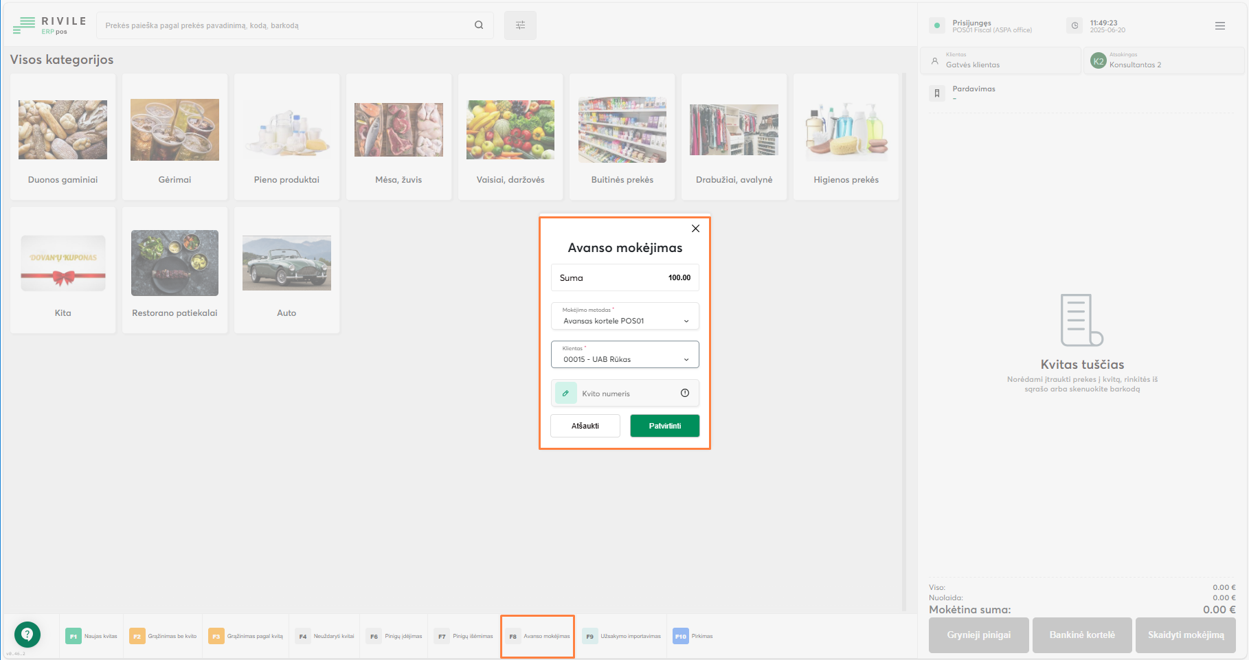Open the hamburger menu at top right
The height and width of the screenshot is (660, 1249).
coord(1219,26)
